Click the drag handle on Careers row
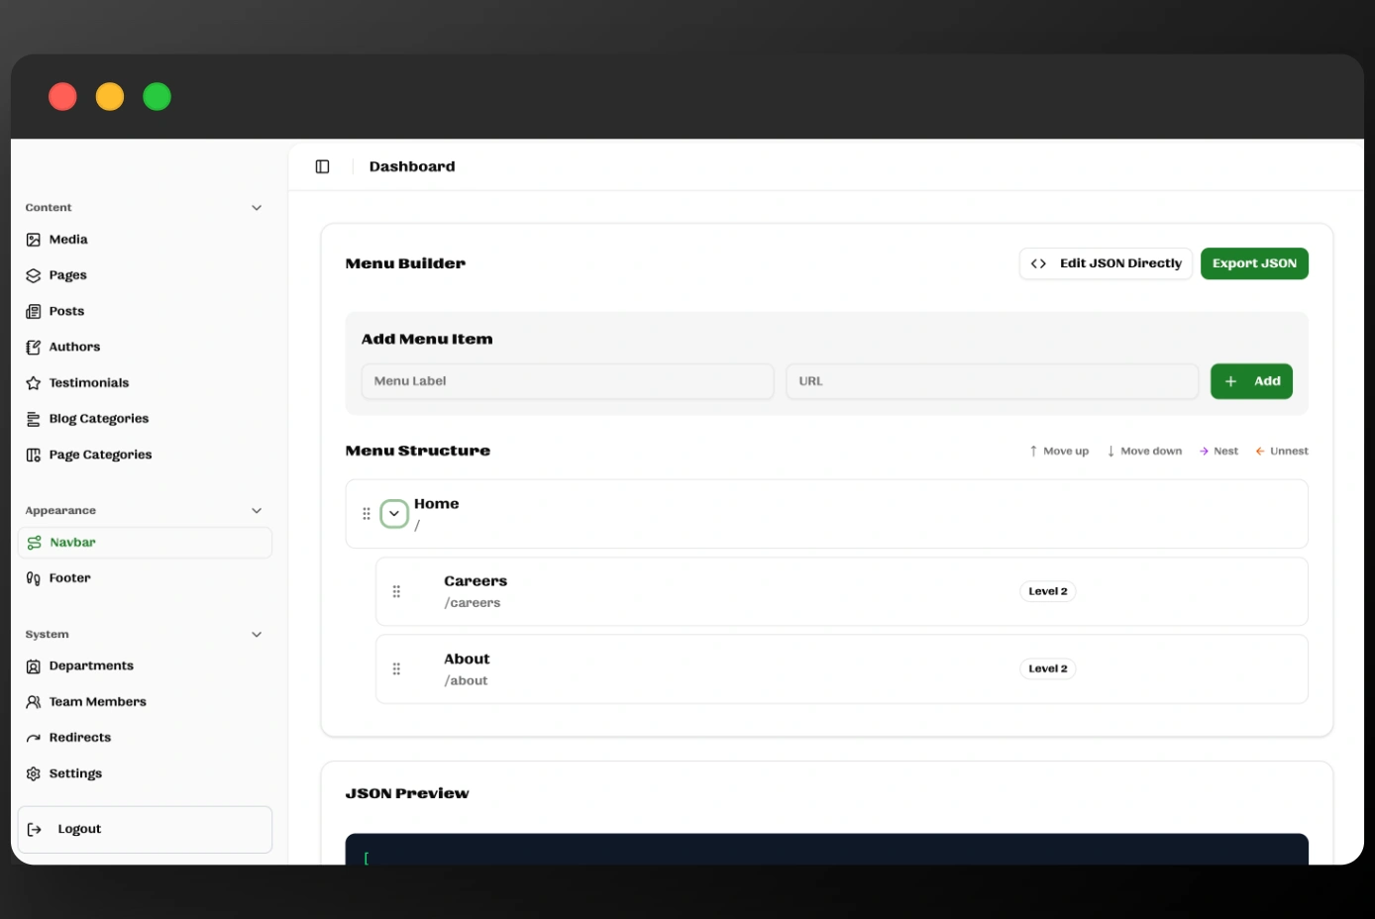 pyautogui.click(x=396, y=591)
